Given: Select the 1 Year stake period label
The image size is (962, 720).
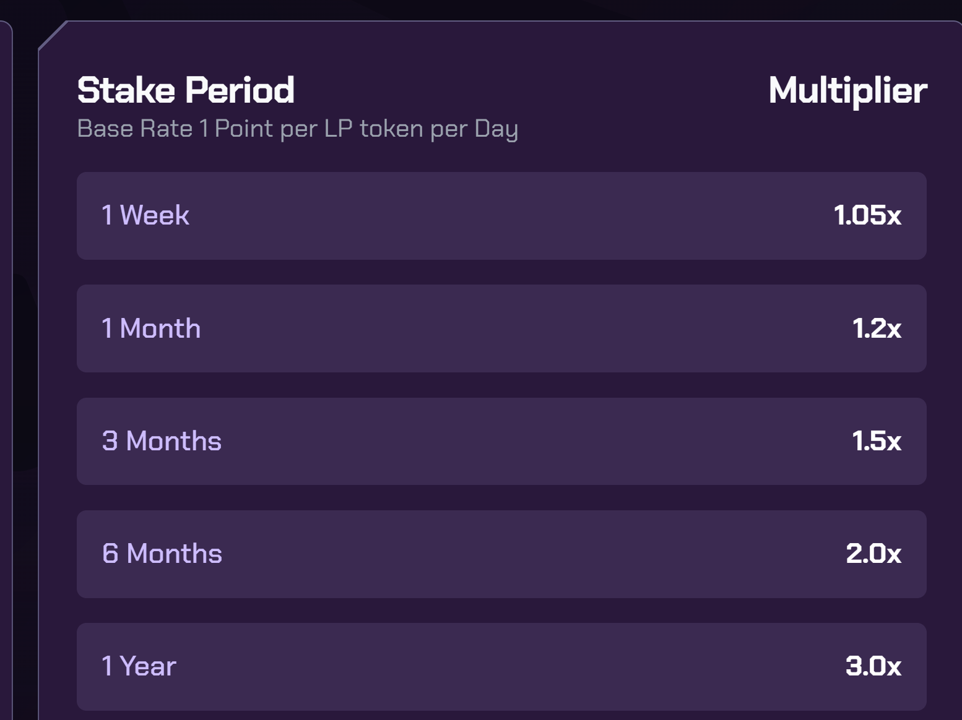Looking at the screenshot, I should click(139, 666).
